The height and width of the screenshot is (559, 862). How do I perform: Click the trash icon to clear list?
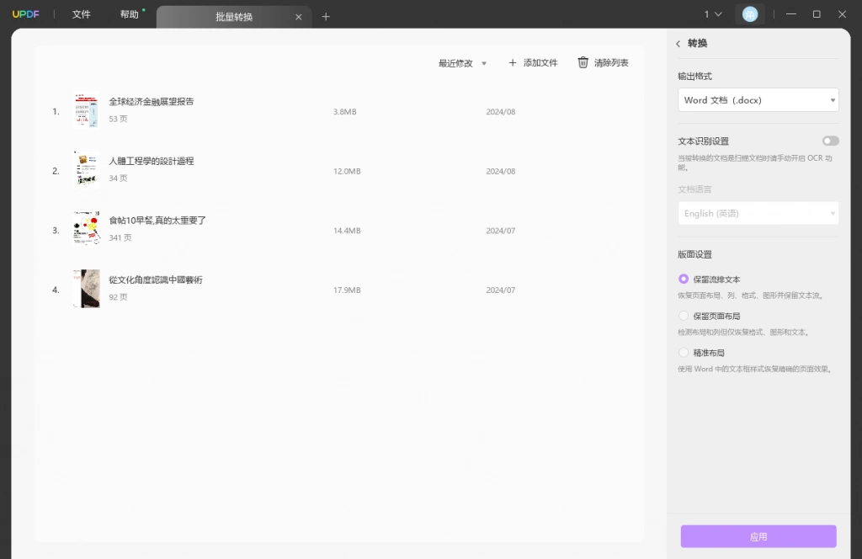pos(583,62)
